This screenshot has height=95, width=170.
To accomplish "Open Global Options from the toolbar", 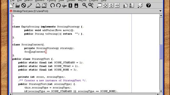I will [131, 5].
